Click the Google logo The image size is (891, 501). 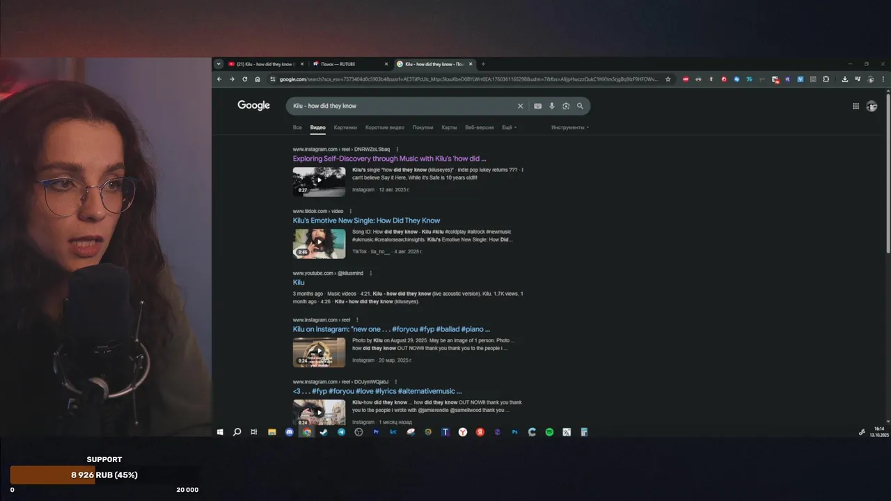(253, 106)
